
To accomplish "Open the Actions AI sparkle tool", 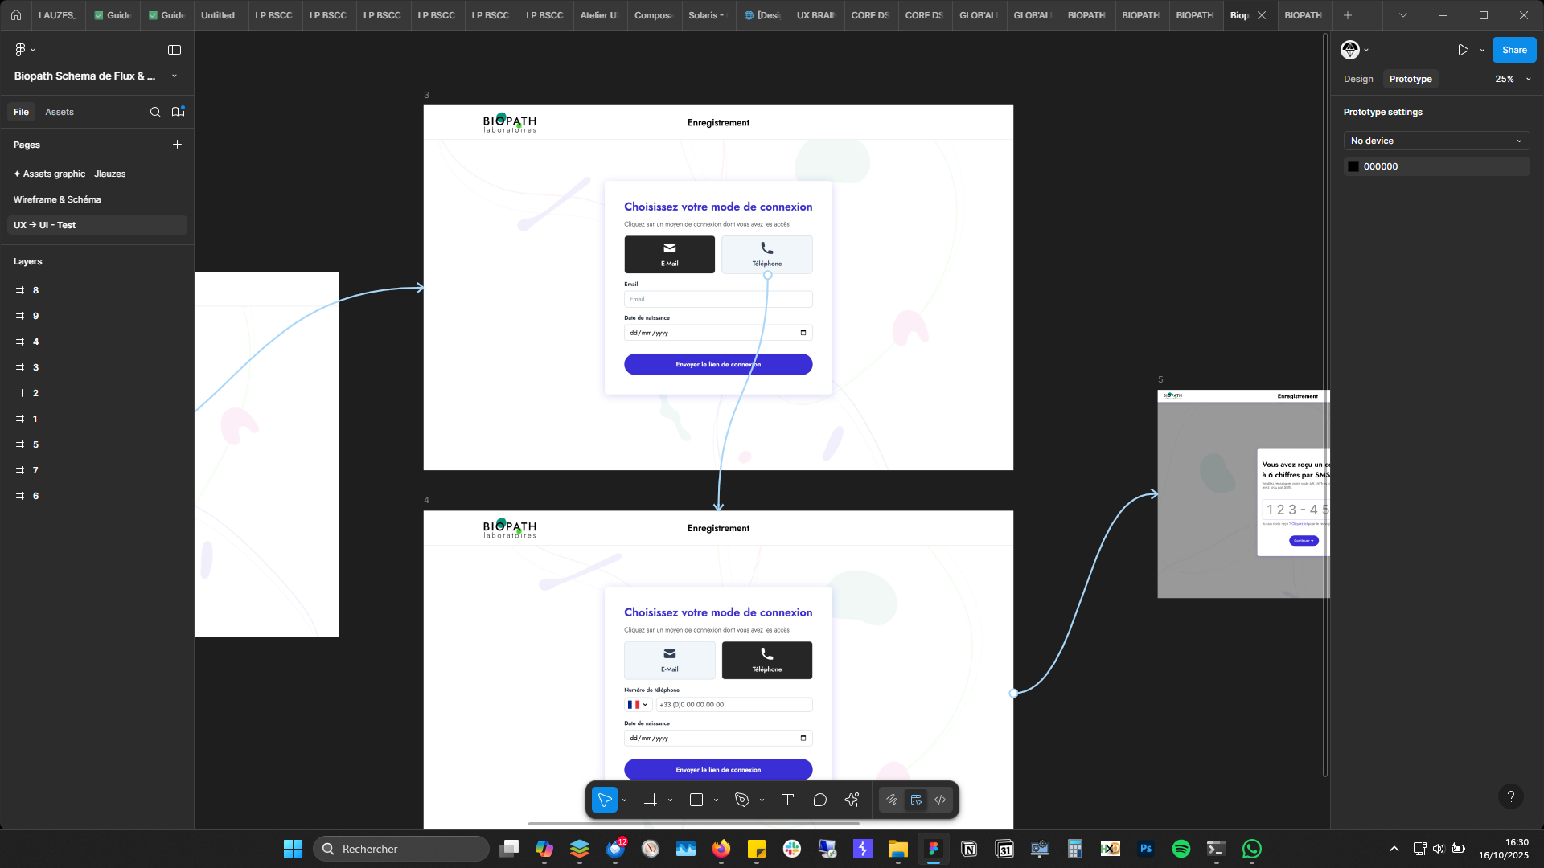I will [852, 800].
